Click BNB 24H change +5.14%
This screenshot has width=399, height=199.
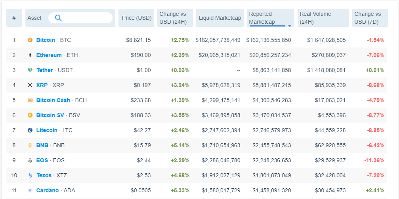pyautogui.click(x=180, y=145)
